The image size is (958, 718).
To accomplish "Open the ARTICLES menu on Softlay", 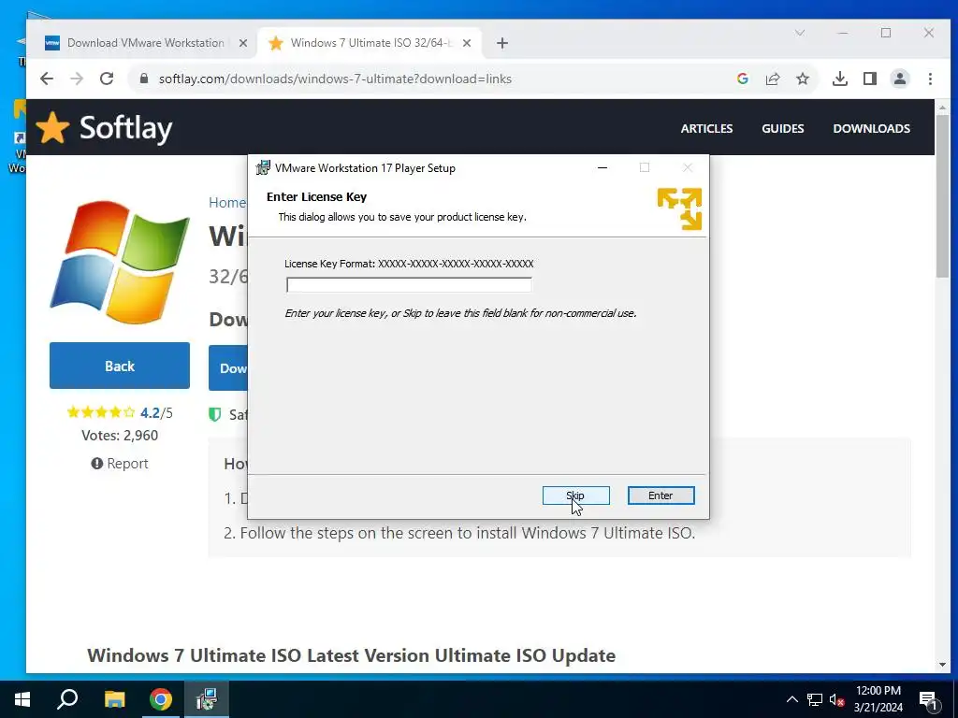I will tap(707, 128).
